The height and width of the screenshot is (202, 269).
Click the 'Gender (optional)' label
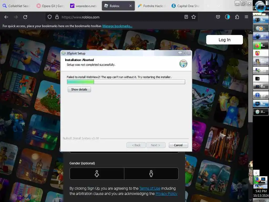pos(82,163)
